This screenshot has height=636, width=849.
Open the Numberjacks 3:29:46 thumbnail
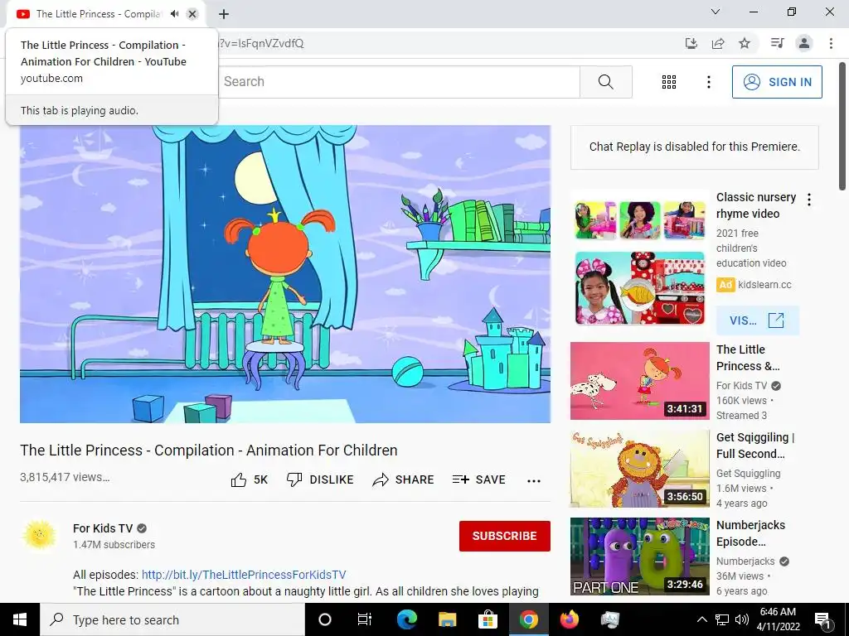[x=639, y=556]
